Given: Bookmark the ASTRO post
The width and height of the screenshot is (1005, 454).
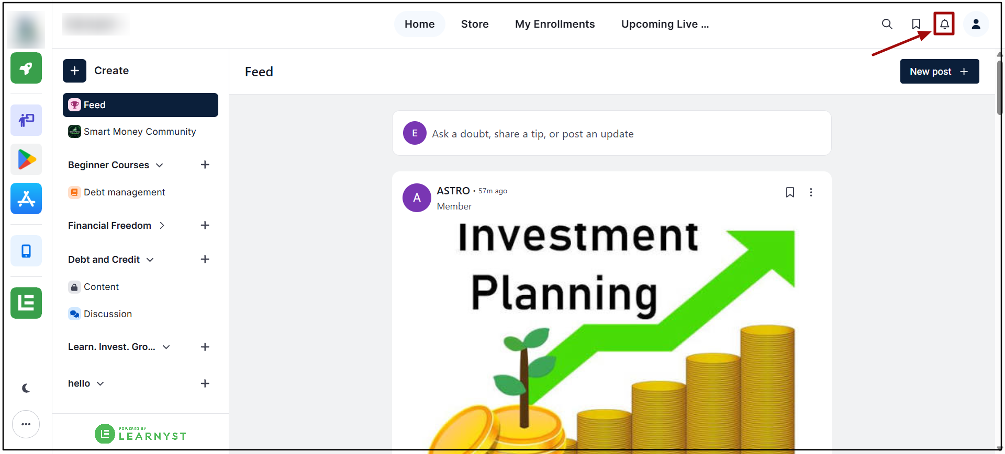Looking at the screenshot, I should pyautogui.click(x=790, y=192).
